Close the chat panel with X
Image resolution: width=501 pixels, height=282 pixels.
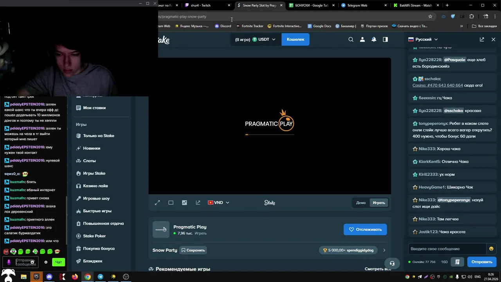(493, 39)
